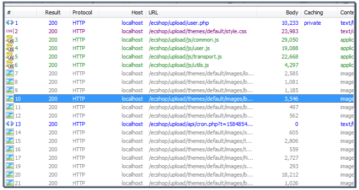
Task: Click body size 10,233
Action: [290, 23]
